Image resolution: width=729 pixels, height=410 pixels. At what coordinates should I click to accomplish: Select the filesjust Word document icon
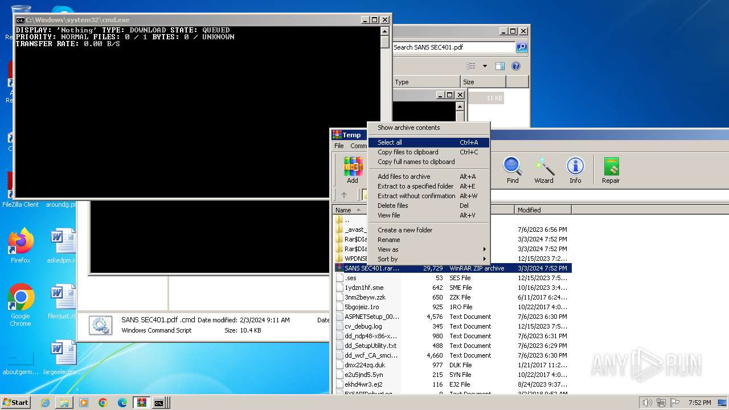coord(62,302)
